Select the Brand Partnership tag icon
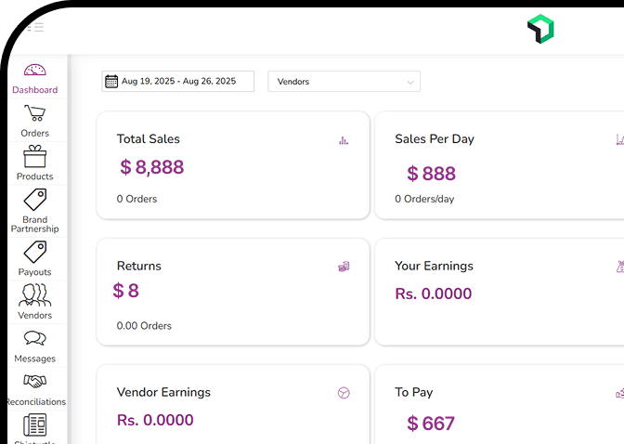This screenshot has width=624, height=444. (x=34, y=200)
